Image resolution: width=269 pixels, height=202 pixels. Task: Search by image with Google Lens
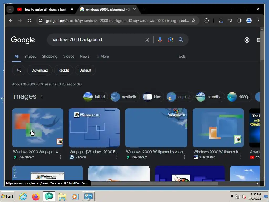(x=170, y=40)
